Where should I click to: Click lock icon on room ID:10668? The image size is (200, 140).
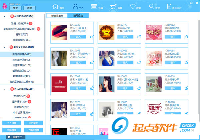click(186, 88)
